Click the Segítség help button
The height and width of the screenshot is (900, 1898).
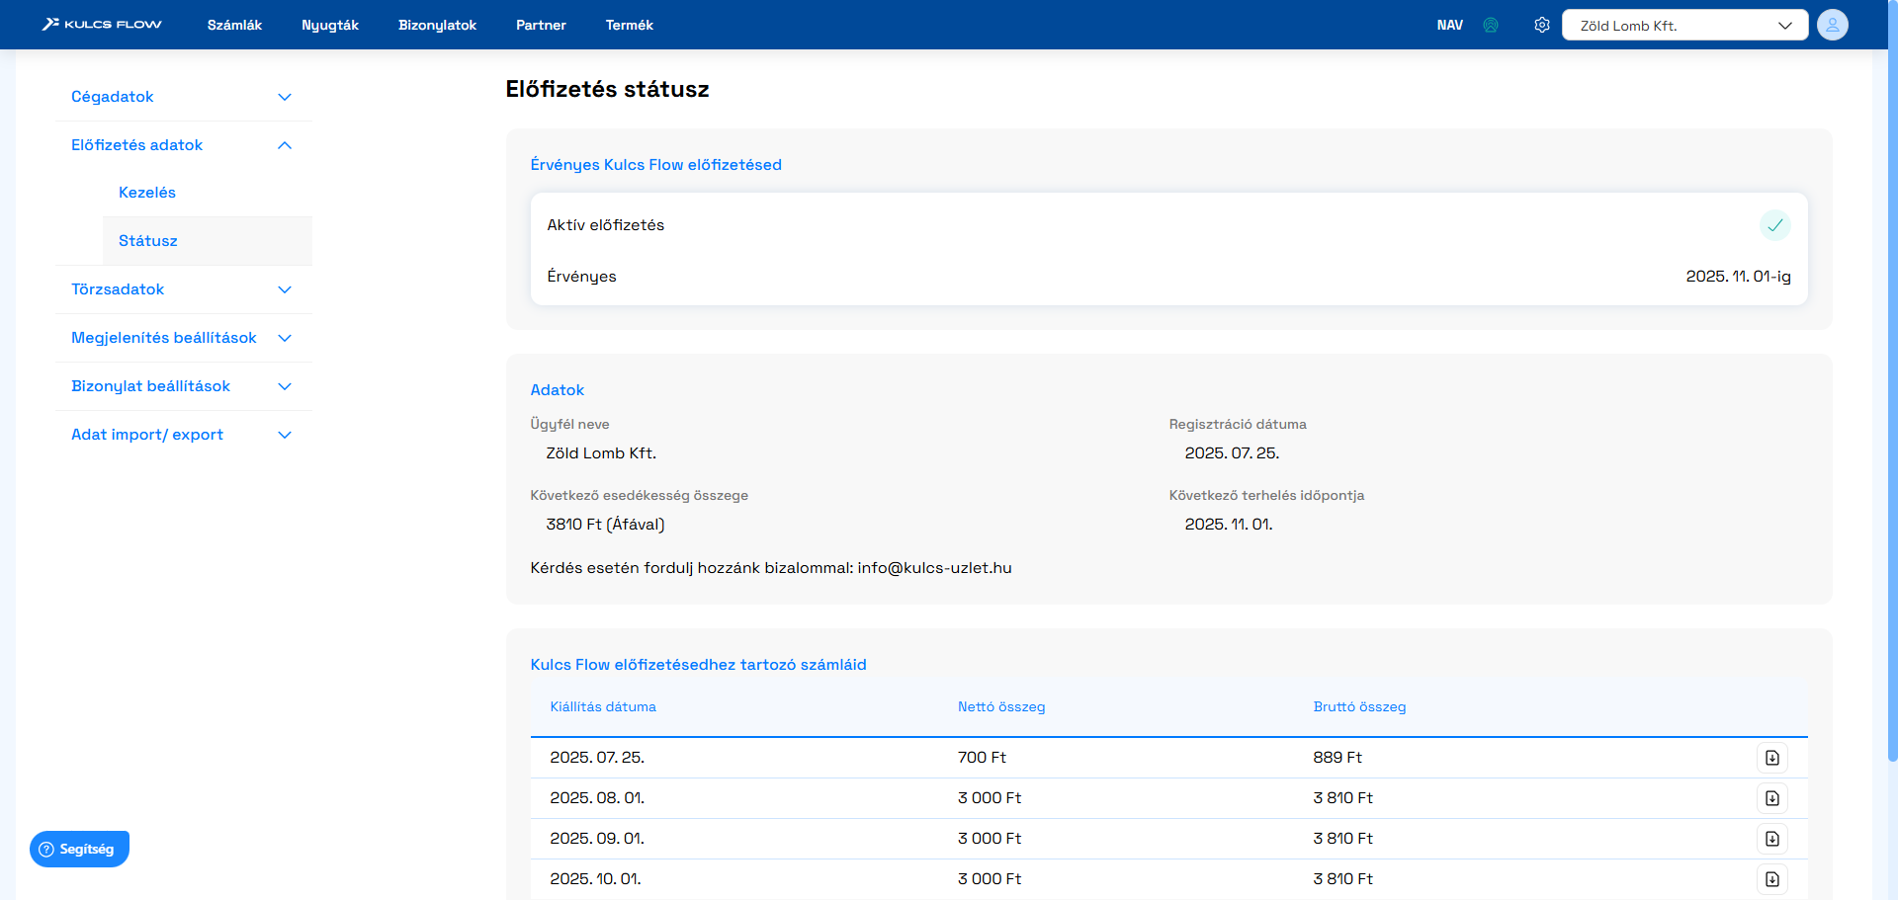click(x=79, y=849)
